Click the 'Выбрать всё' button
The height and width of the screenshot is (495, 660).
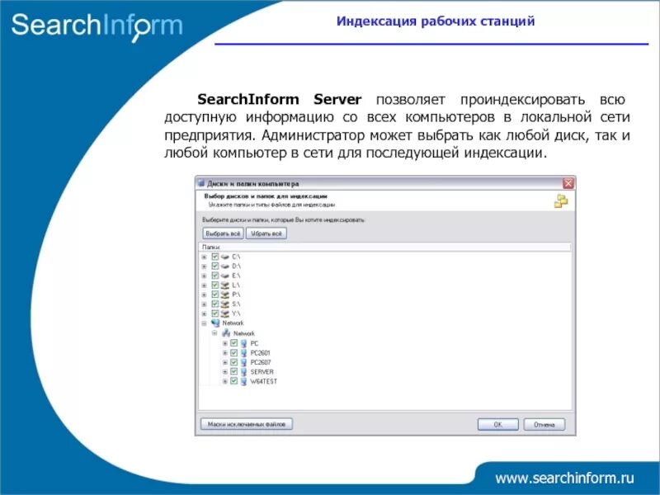tap(223, 233)
